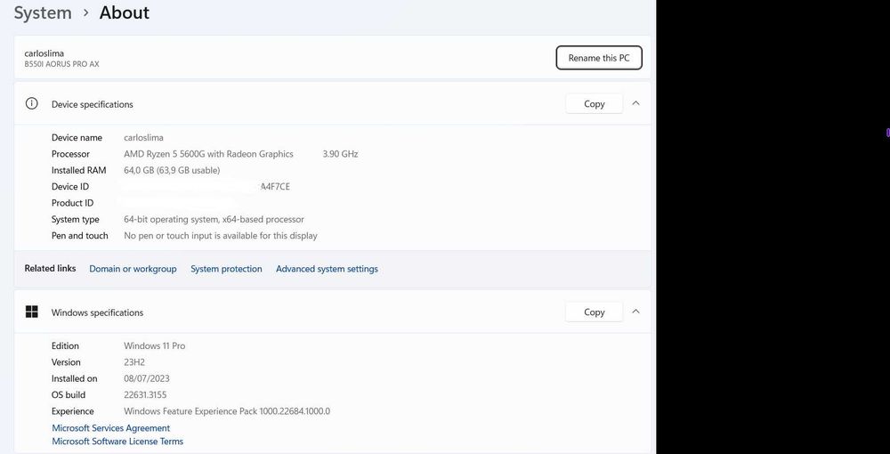
Task: Select the OS build 22631.3155 value
Action: (145, 395)
